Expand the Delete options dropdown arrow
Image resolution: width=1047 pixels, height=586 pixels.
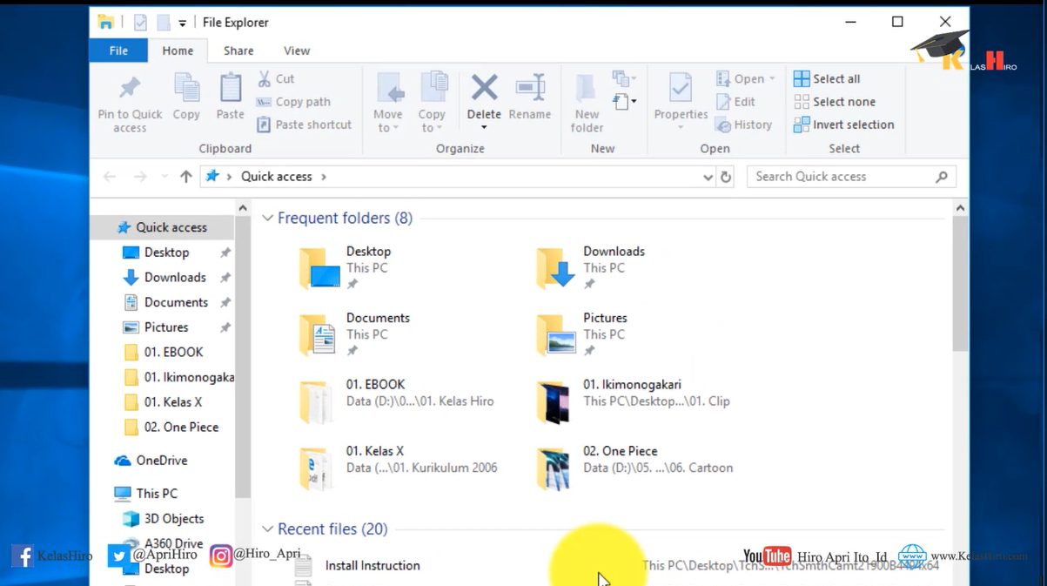tap(484, 128)
